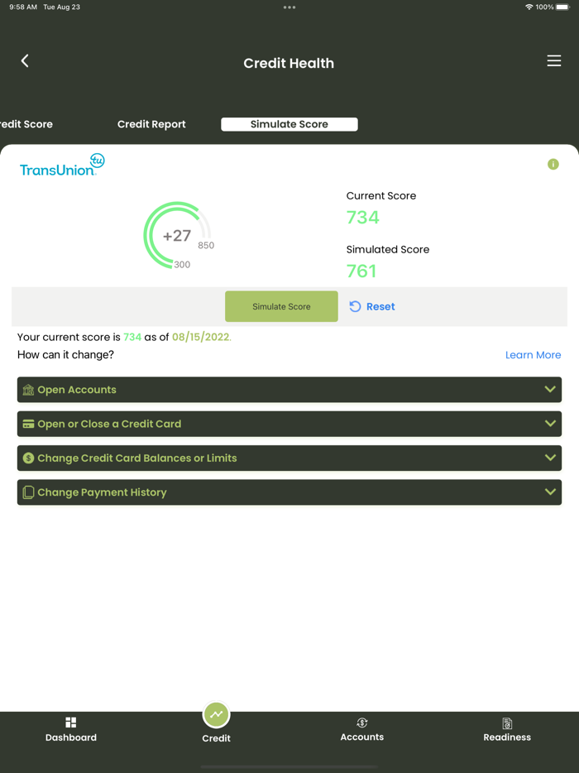Click the Change Payment History label
This screenshot has width=579, height=773.
click(102, 492)
